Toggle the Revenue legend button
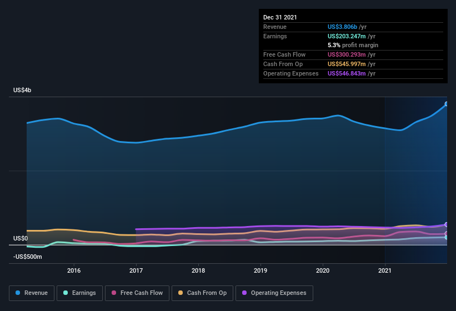Image resolution: width=456 pixels, height=311 pixels. pos(32,293)
